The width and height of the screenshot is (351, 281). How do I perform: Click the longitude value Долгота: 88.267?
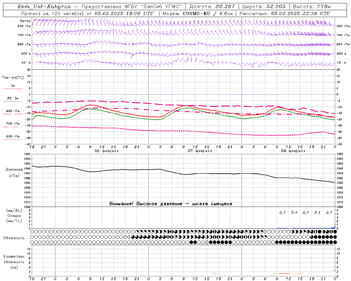pyautogui.click(x=212, y=7)
